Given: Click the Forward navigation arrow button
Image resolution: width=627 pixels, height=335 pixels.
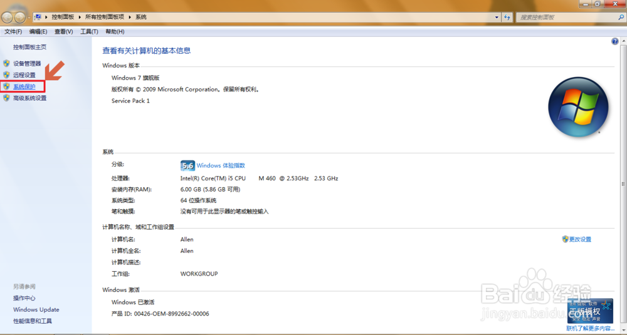Looking at the screenshot, I should [x=19, y=17].
